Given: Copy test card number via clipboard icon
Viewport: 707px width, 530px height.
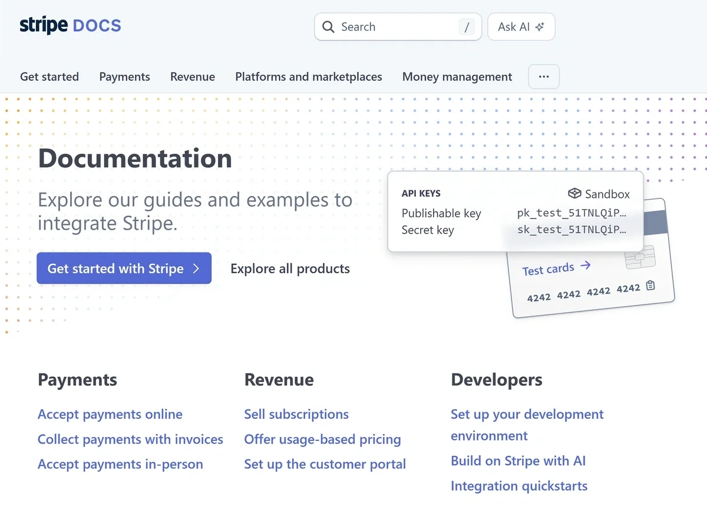Looking at the screenshot, I should [x=650, y=286].
